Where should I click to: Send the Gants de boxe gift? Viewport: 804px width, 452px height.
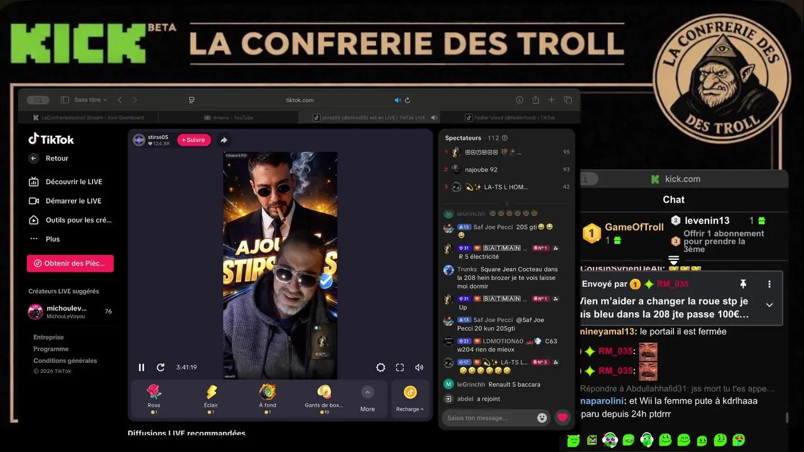(324, 399)
